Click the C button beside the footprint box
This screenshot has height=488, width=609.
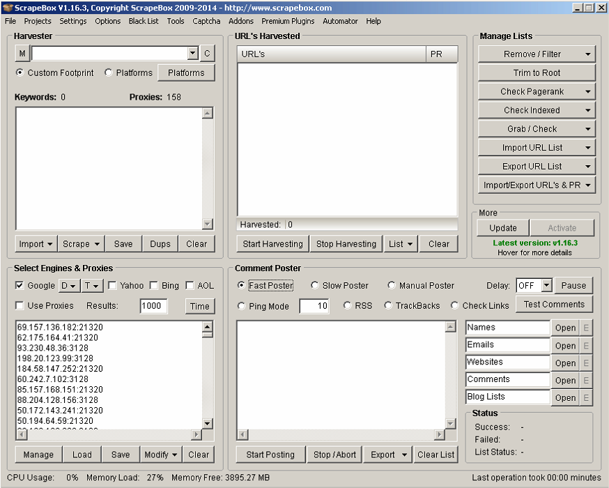coord(207,54)
